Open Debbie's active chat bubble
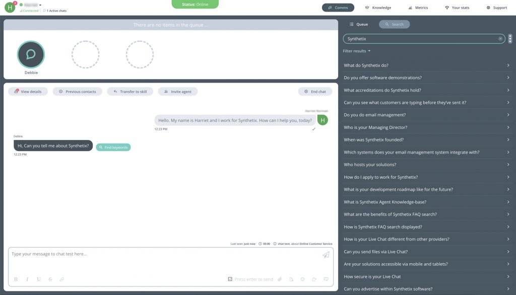The image size is (516, 295). tap(31, 54)
